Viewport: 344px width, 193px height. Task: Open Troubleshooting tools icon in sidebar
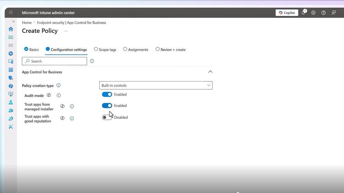(x=11, y=127)
